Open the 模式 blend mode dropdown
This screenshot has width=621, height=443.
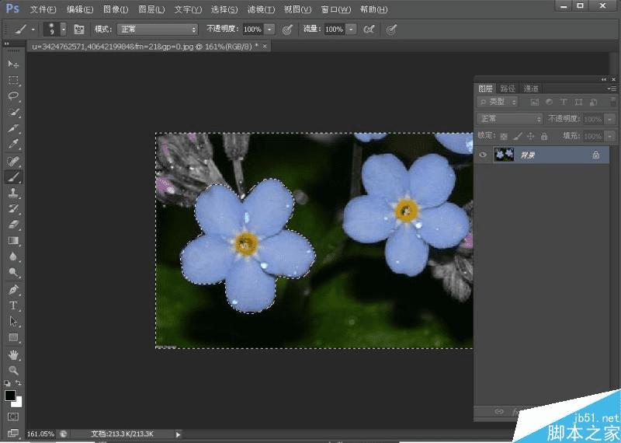(158, 29)
